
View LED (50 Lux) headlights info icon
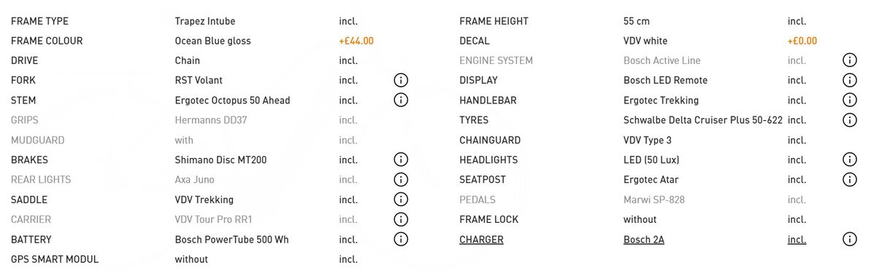pyautogui.click(x=849, y=159)
